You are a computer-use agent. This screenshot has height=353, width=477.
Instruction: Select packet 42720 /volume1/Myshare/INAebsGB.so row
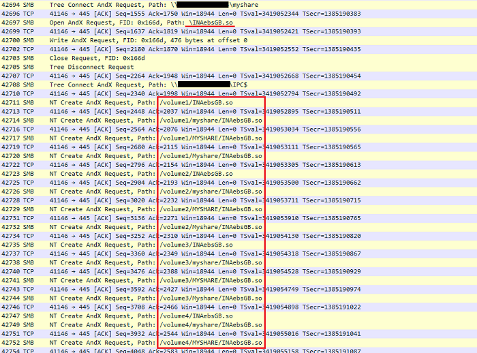click(x=238, y=156)
